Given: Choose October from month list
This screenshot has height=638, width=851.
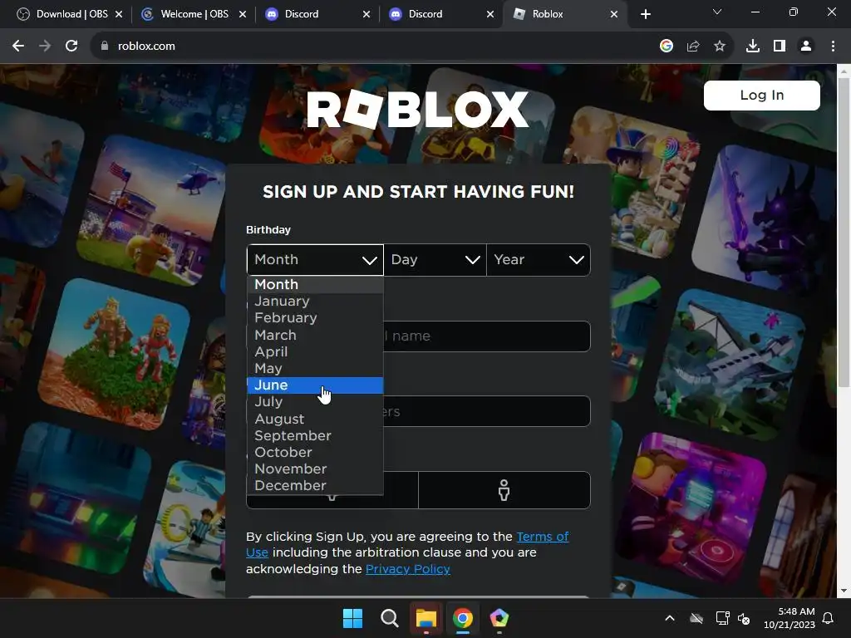Looking at the screenshot, I should point(315,453).
